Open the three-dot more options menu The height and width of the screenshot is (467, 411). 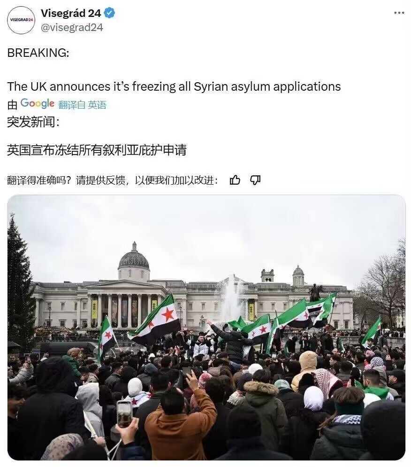[x=399, y=13]
